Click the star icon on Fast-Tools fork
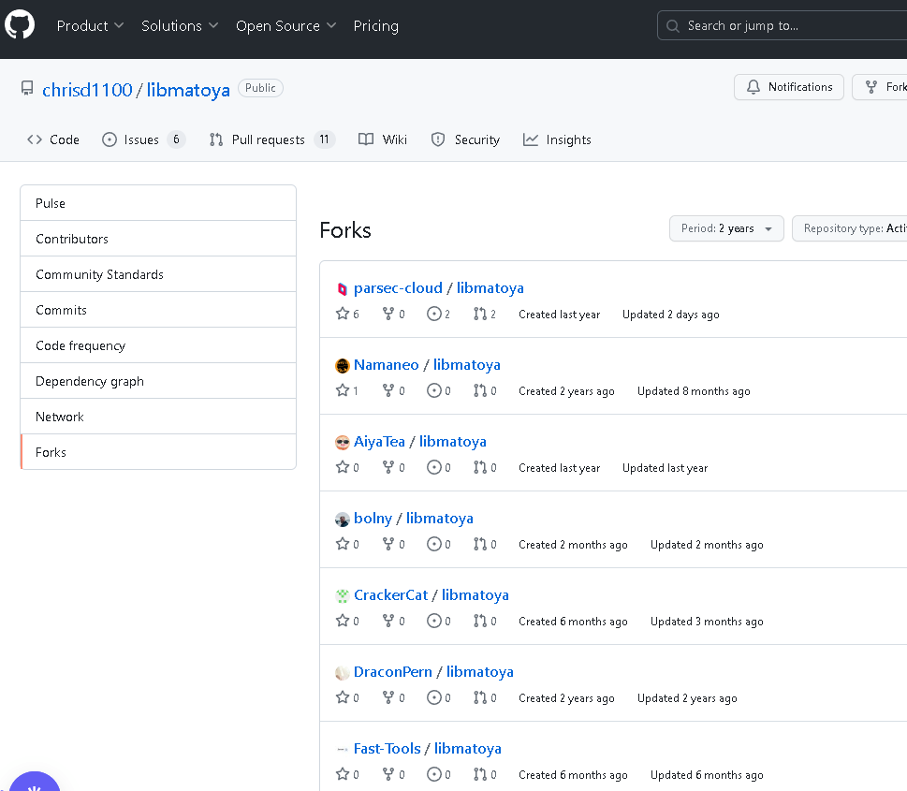The image size is (907, 791). pos(343,774)
